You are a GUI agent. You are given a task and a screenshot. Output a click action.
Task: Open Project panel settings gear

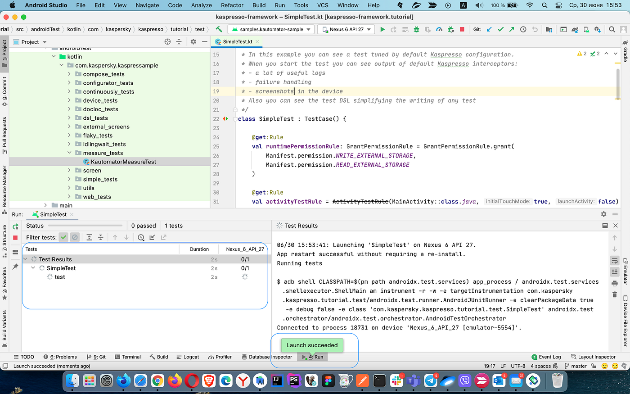click(193, 41)
